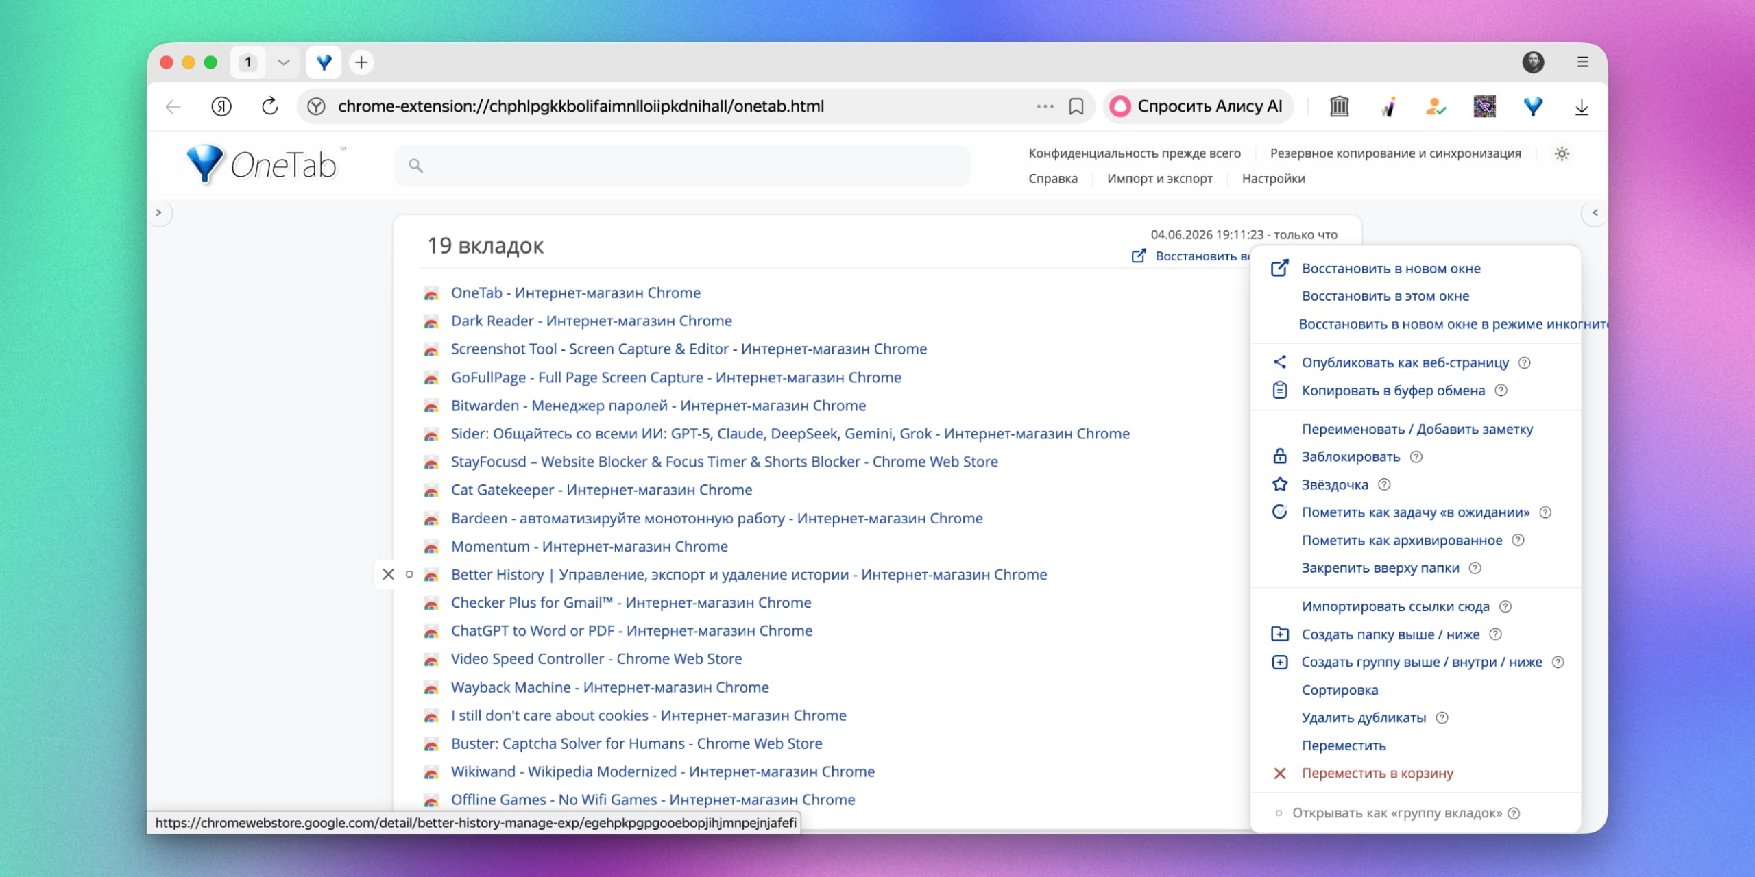Open Резервное копирование и синхронизация
Screen dimensions: 1755x877
pyautogui.click(x=1395, y=153)
